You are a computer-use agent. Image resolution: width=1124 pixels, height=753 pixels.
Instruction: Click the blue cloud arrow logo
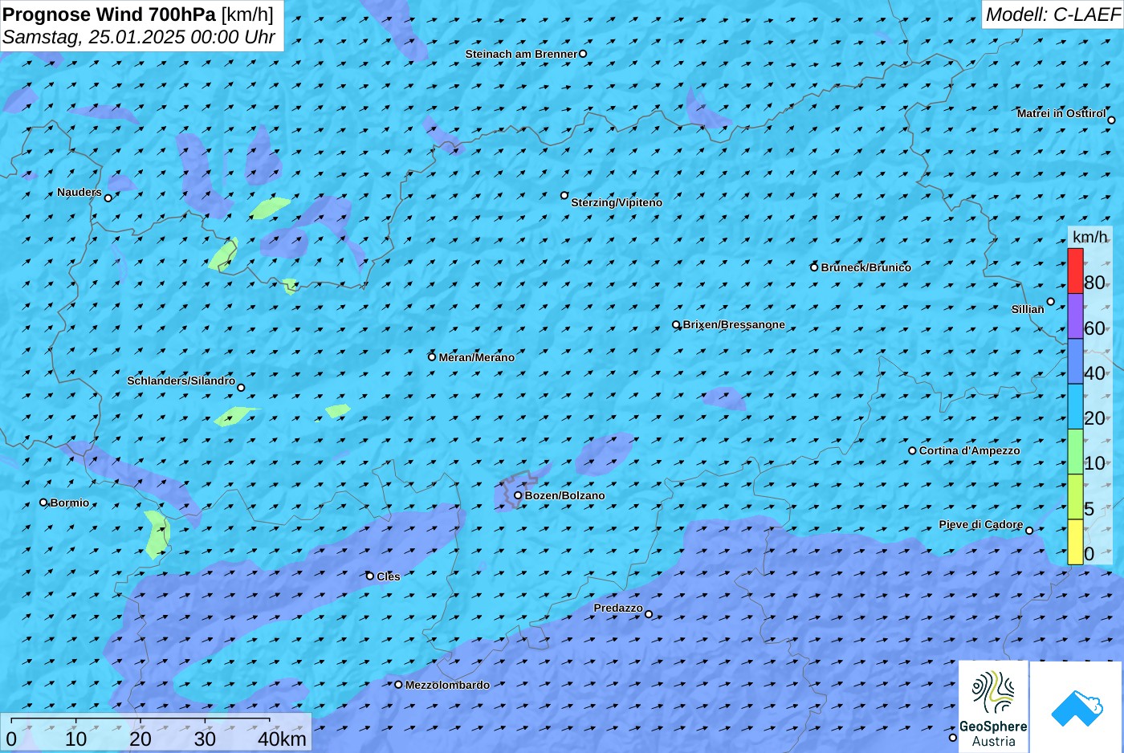[1077, 707]
